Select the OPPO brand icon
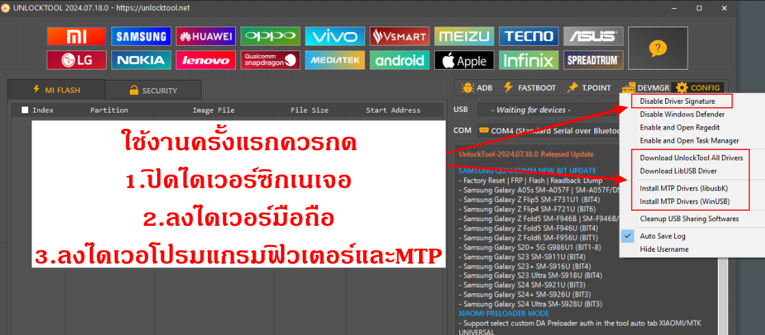This screenshot has width=765, height=335. click(270, 36)
